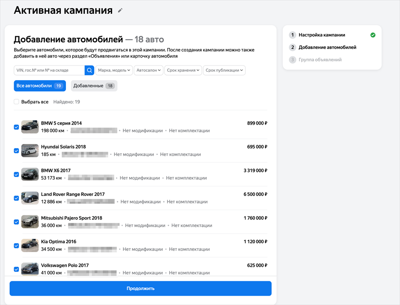Open the Land Rover Range Rover thumbnail
This screenshot has width=400, height=305.
pos(30,198)
